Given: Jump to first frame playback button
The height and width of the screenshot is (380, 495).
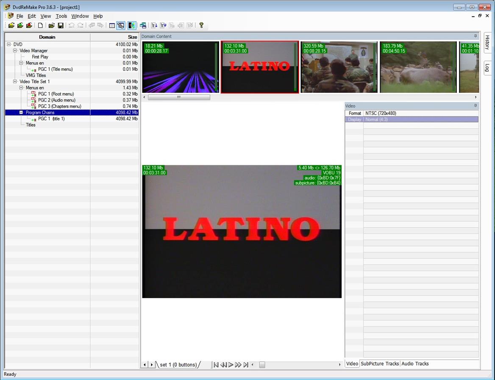Looking at the screenshot, I should tap(216, 365).
